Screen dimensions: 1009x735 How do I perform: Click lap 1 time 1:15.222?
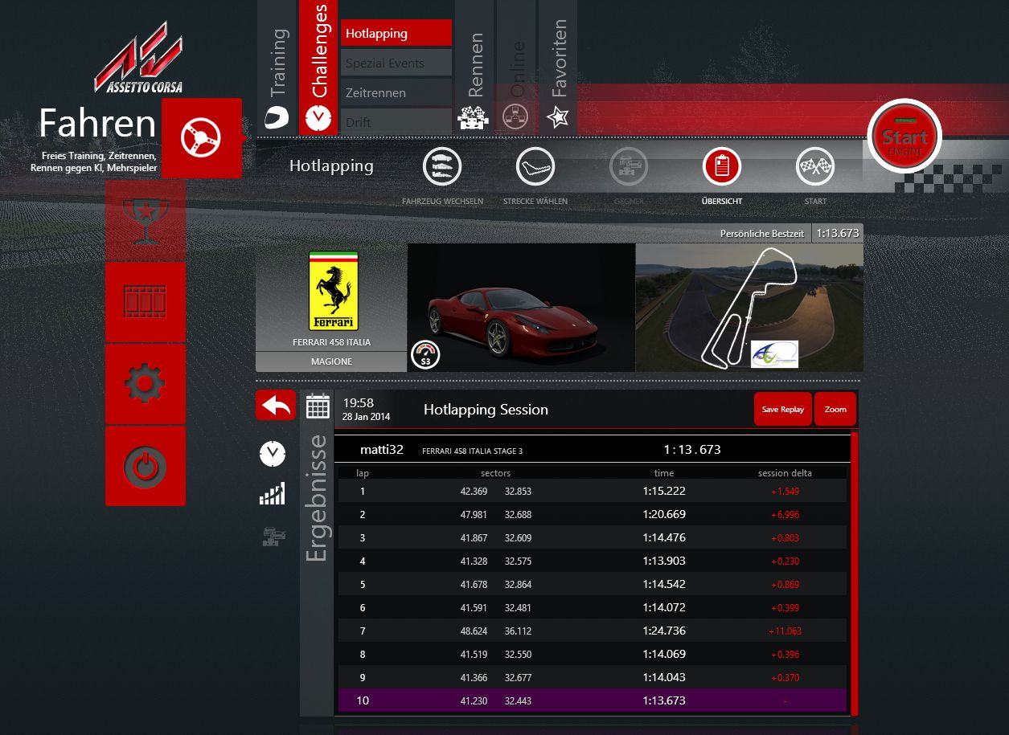(664, 491)
